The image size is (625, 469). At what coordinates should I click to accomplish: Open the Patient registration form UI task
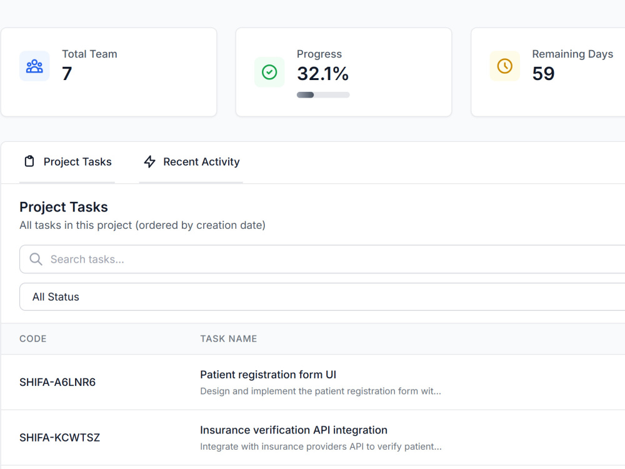point(268,375)
